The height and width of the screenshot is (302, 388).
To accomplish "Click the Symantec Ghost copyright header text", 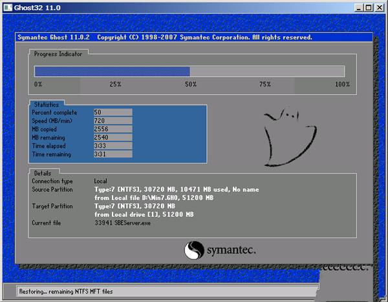I will [x=164, y=37].
